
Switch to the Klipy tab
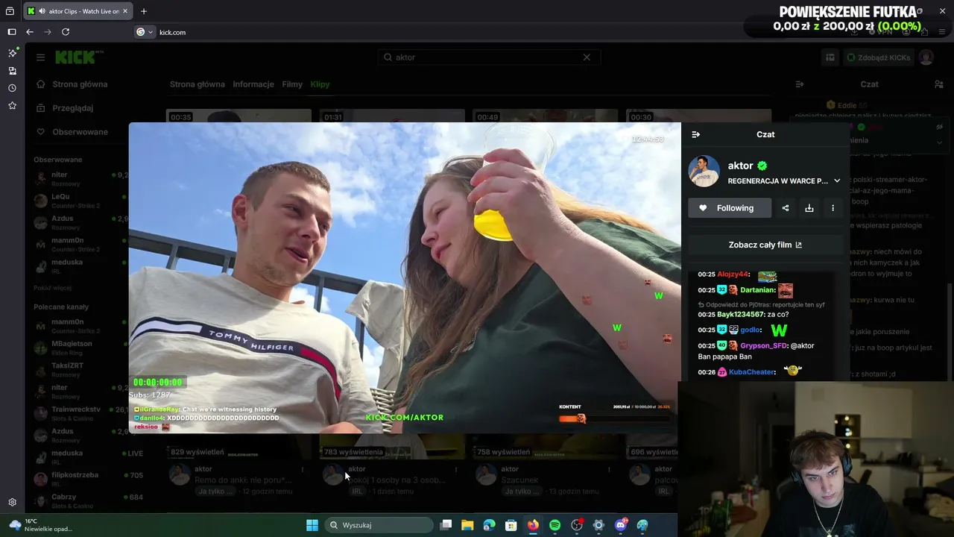(320, 84)
